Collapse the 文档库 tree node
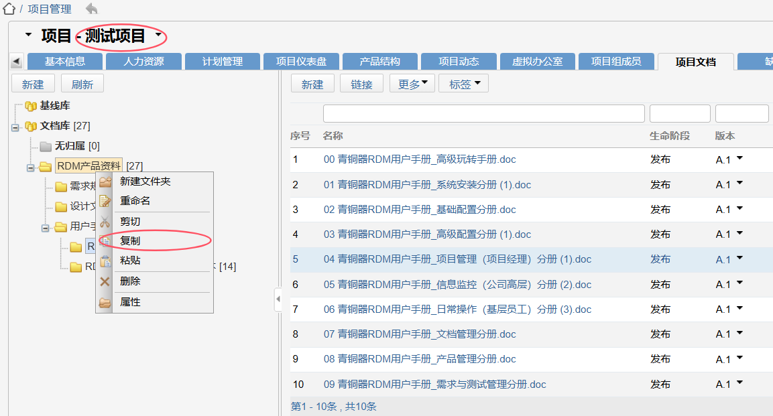Image resolution: width=773 pixels, height=416 pixels. click(x=15, y=127)
